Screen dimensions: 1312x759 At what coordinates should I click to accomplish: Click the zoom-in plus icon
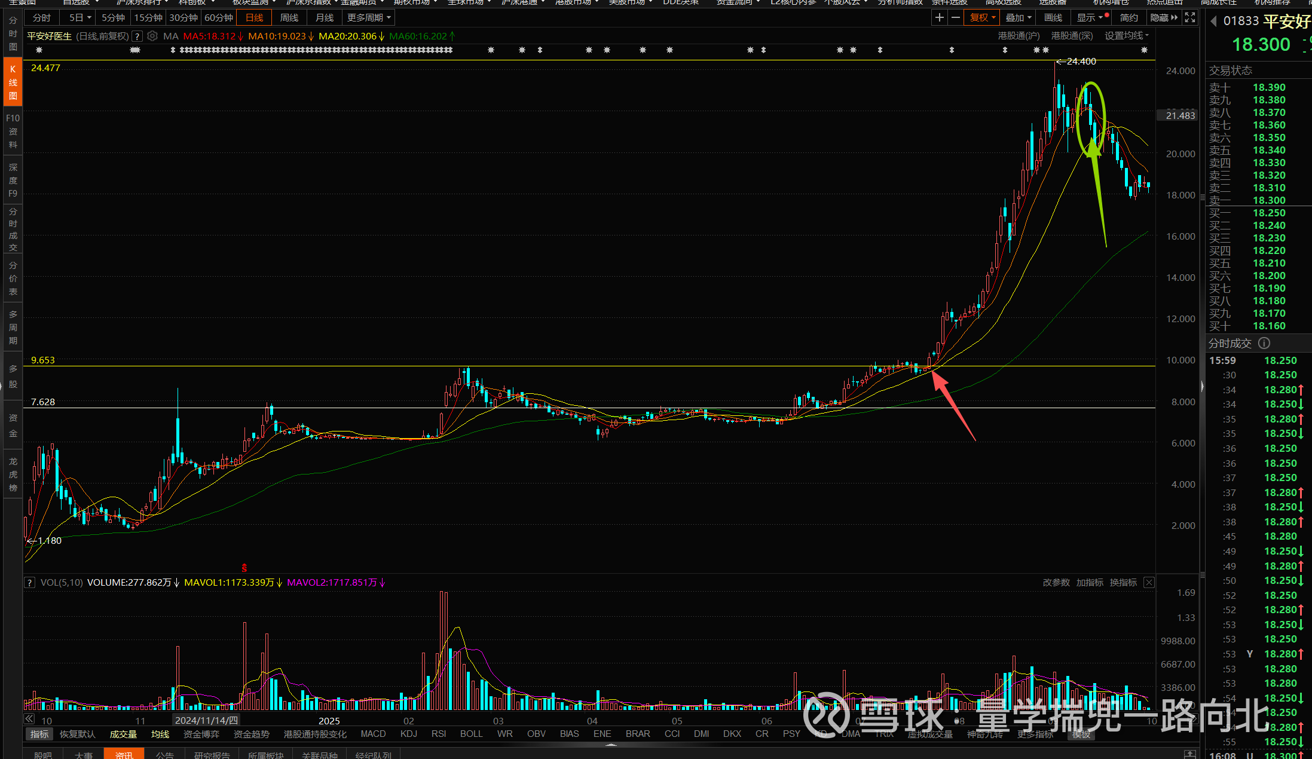[939, 17]
